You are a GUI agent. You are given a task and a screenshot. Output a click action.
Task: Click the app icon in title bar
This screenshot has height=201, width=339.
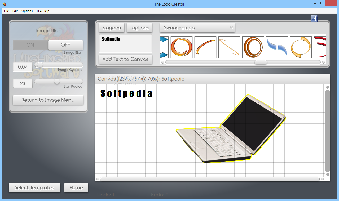tap(5, 4)
